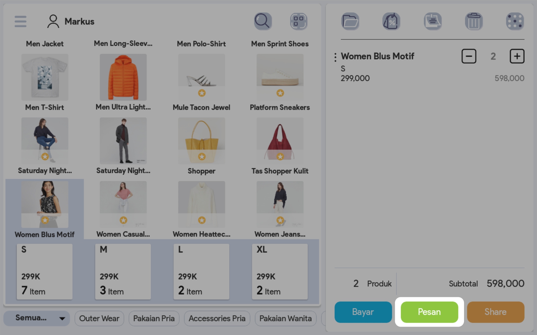The image size is (537, 335).
Task: Decrease Women Blus Motif quantity
Action: 469,56
